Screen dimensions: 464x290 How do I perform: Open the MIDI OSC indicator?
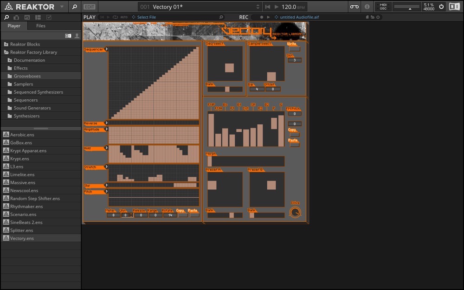click(x=383, y=6)
